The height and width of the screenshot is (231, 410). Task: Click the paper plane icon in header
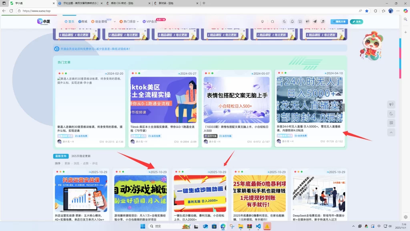click(x=315, y=22)
